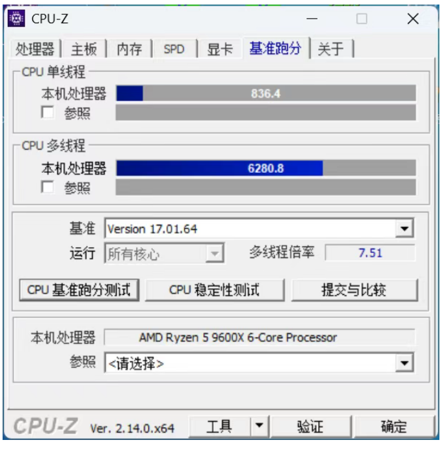Open the 关于 tab
The height and width of the screenshot is (449, 442).
coord(332,48)
